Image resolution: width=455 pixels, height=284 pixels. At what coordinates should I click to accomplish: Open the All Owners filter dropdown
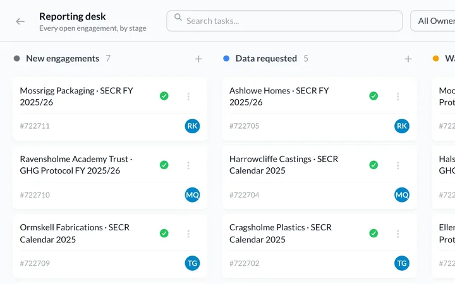[x=433, y=21]
